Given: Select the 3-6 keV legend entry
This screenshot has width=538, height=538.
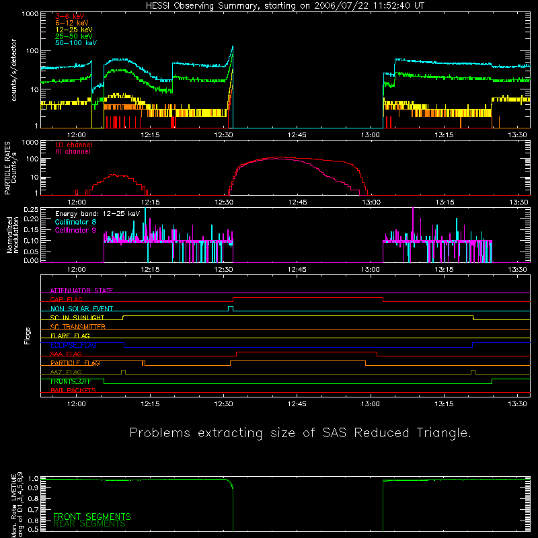Looking at the screenshot, I should click(70, 16).
